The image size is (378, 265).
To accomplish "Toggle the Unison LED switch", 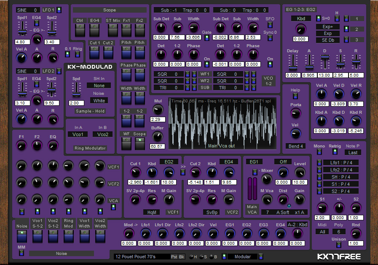I will click(x=339, y=244).
